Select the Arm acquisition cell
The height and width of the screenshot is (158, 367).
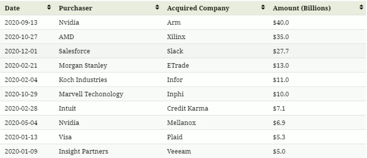(174, 22)
